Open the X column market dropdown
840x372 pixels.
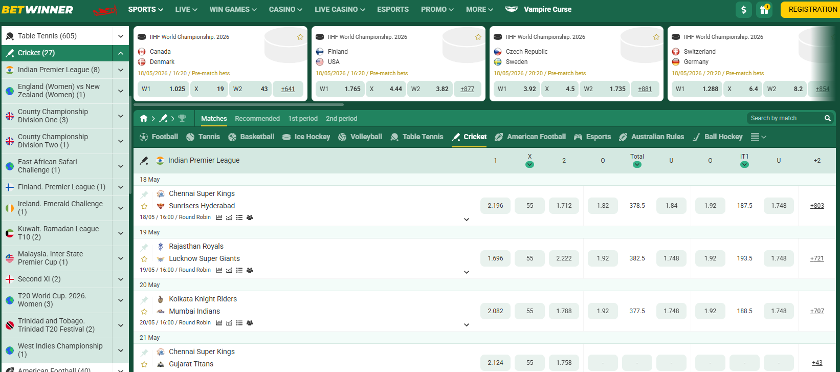click(x=529, y=164)
